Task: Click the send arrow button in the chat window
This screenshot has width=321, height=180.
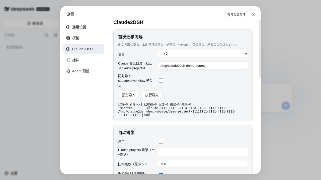Action: (x=286, y=105)
